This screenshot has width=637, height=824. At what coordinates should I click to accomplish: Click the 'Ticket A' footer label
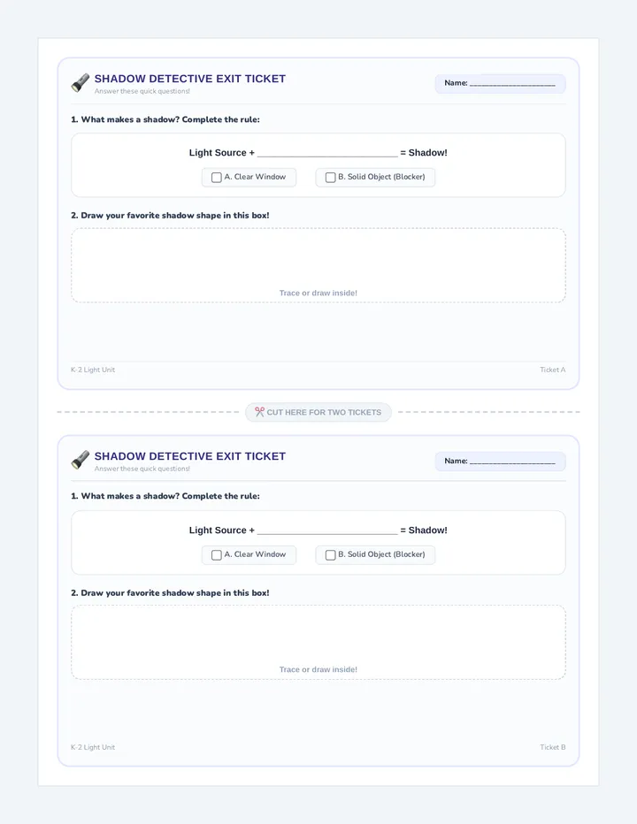coord(552,370)
